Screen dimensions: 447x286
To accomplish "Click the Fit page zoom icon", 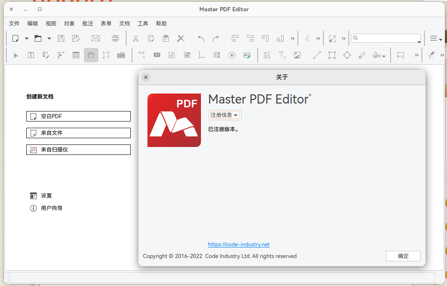I will (x=333, y=38).
